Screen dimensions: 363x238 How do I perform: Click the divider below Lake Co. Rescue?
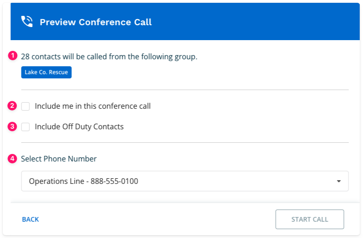(x=185, y=90)
